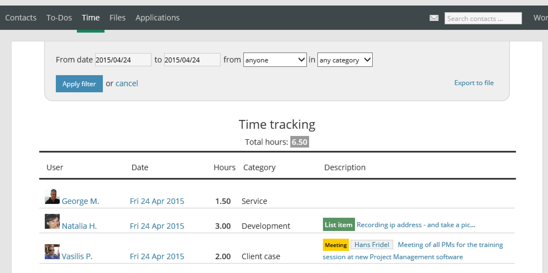This screenshot has height=273, width=548.
Task: Click the Hans Fridel contact tag
Action: (372, 245)
